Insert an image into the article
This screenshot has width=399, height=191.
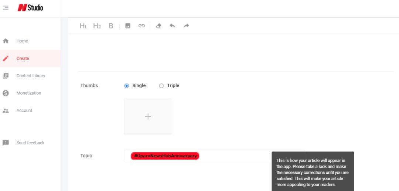128,26
